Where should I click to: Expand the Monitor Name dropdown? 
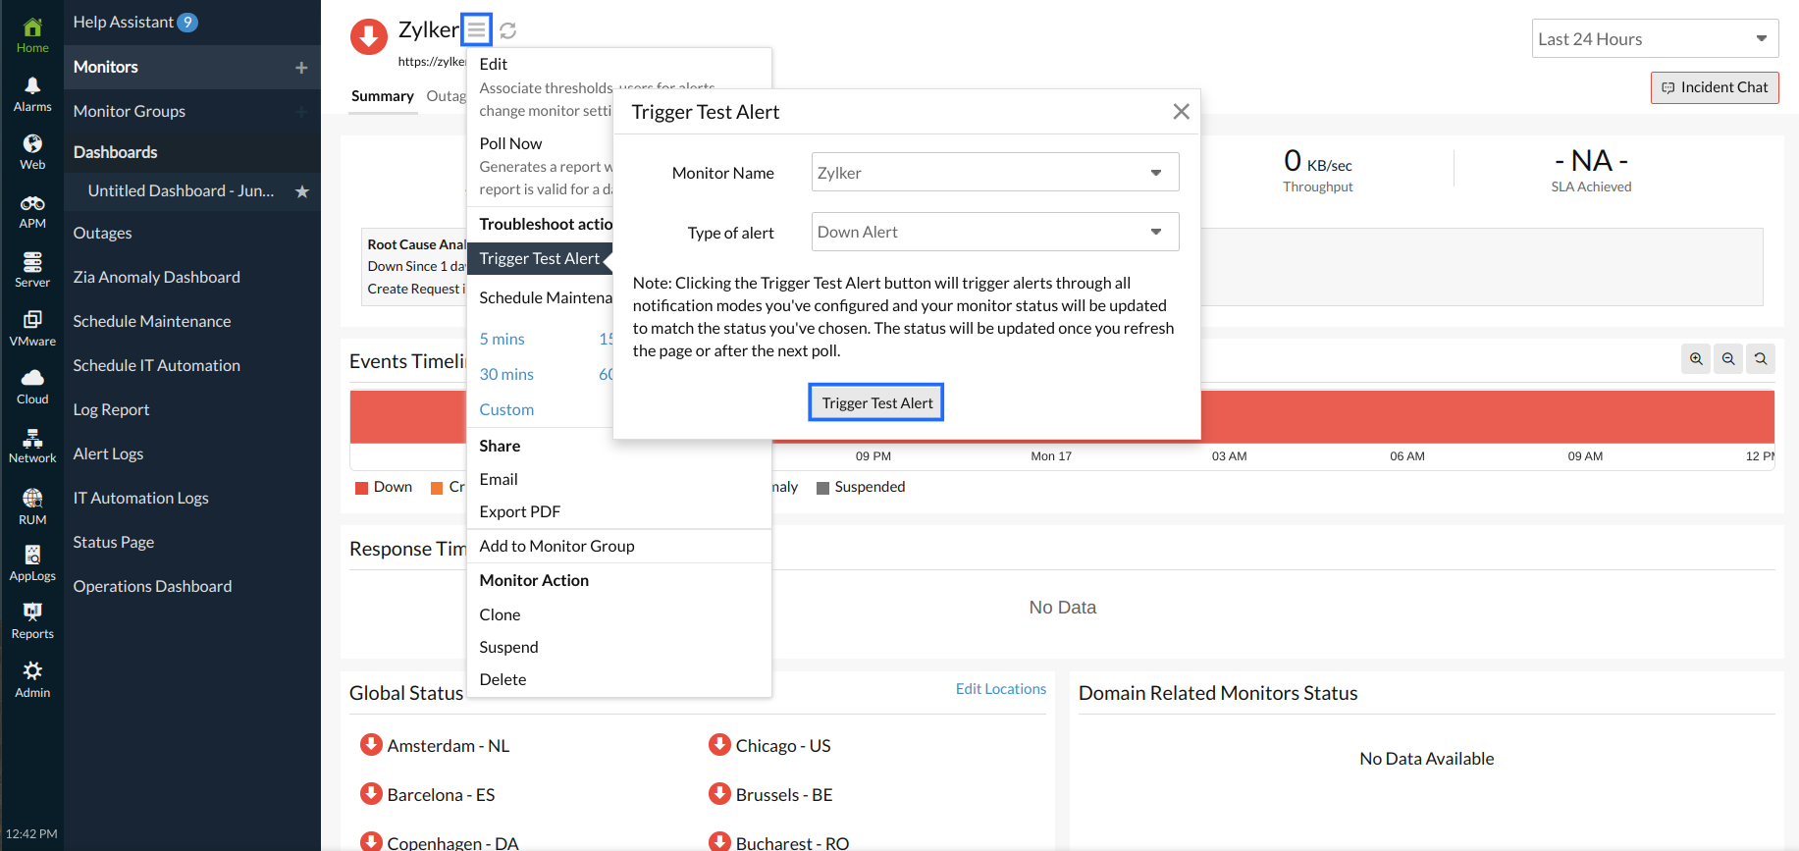pos(994,173)
